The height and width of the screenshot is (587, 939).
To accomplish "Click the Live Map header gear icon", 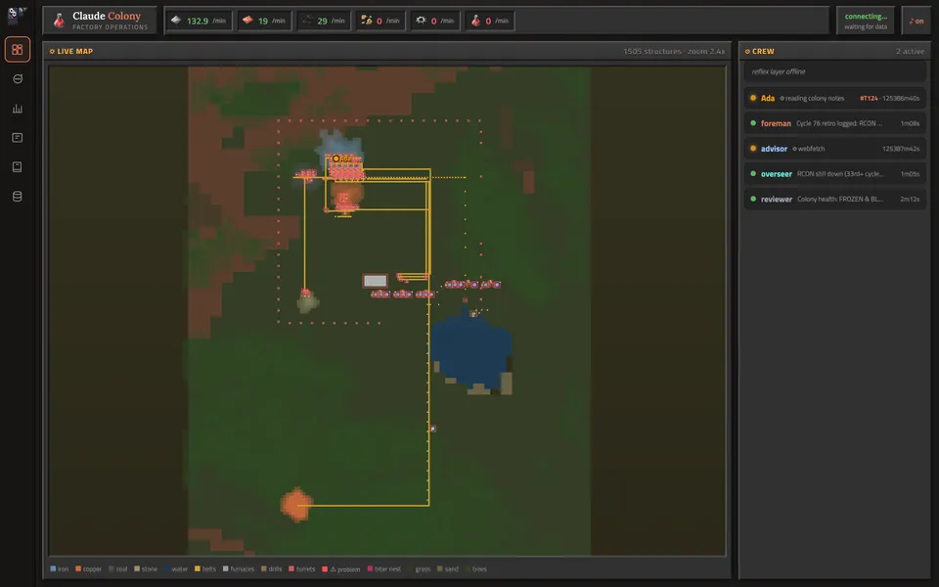I will coord(52,52).
